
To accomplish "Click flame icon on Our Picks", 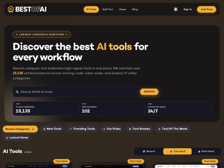I will tap(104, 129).
